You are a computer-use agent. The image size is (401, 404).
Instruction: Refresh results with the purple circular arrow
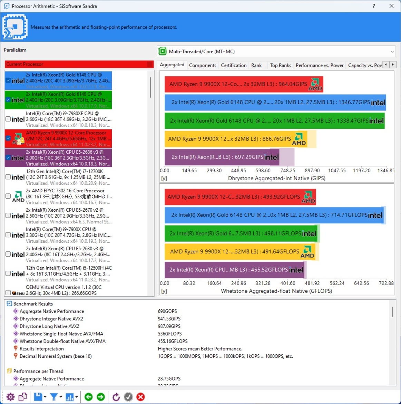116,397
